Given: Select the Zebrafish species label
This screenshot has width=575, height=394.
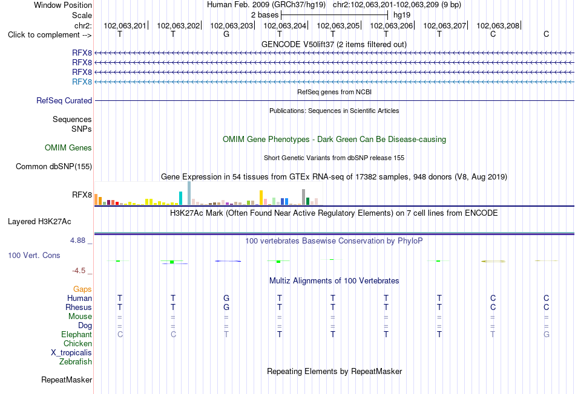Looking at the screenshot, I should [76, 362].
